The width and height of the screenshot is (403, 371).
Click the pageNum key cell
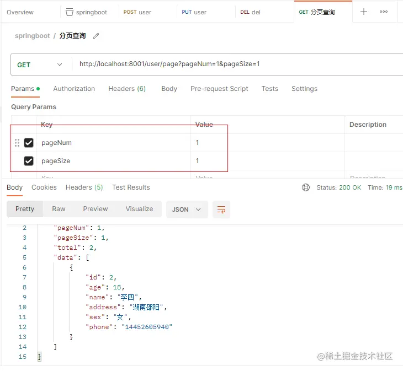(113, 143)
